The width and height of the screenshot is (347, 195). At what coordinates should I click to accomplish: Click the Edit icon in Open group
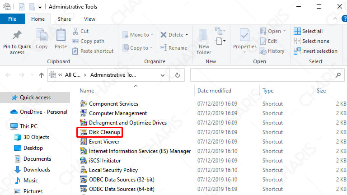click(263, 41)
